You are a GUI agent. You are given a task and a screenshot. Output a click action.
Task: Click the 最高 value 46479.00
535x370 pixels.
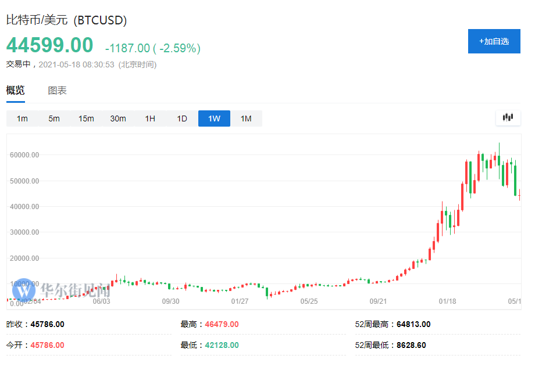pos(222,324)
